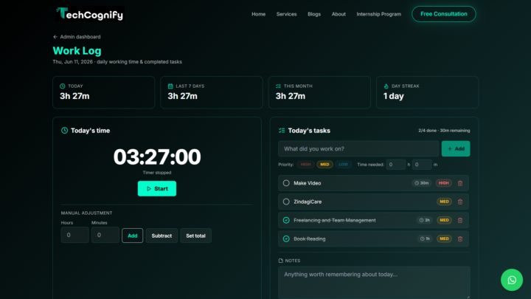Uncheck the Book Reading task
This screenshot has height=299, width=531.
[286, 238]
